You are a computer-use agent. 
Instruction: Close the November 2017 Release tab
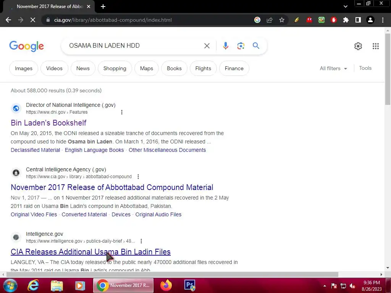click(89, 7)
